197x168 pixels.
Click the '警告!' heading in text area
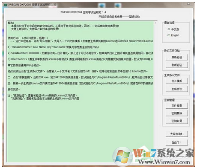tap(11, 23)
